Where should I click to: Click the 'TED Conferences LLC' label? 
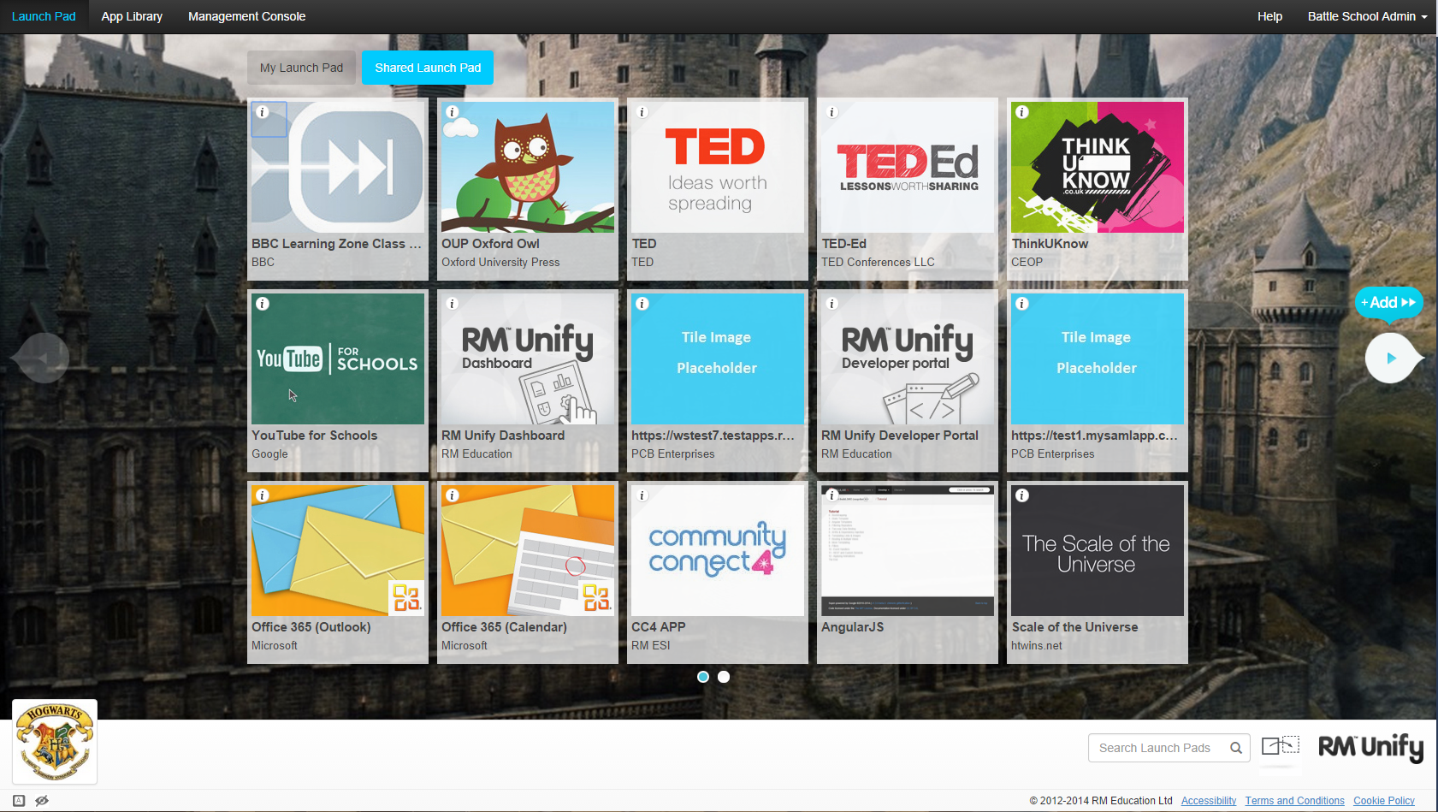click(878, 263)
